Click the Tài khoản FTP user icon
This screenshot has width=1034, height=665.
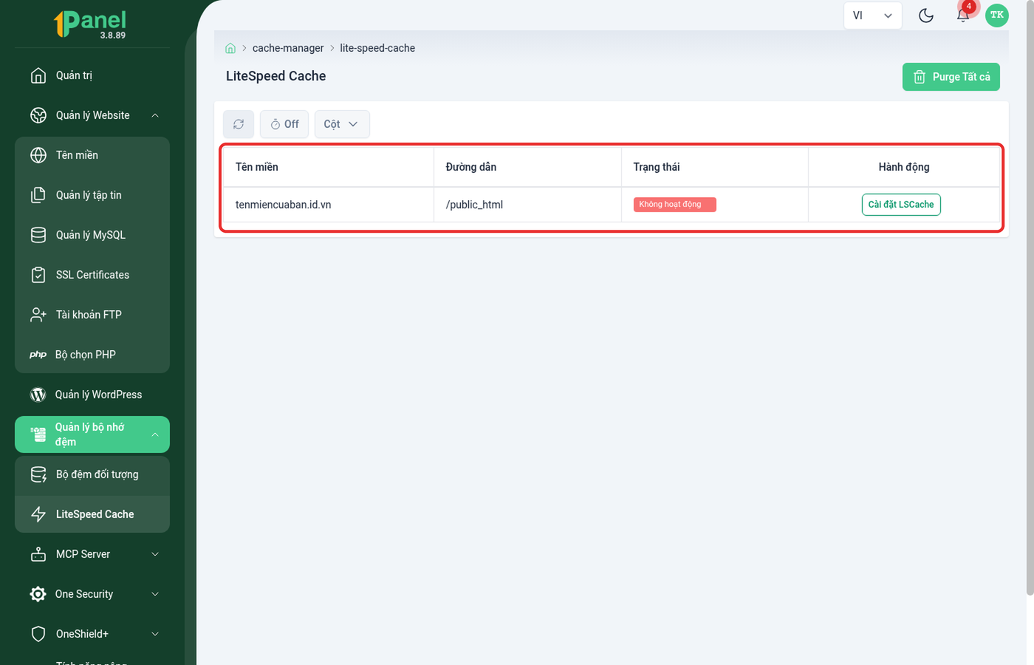[38, 315]
